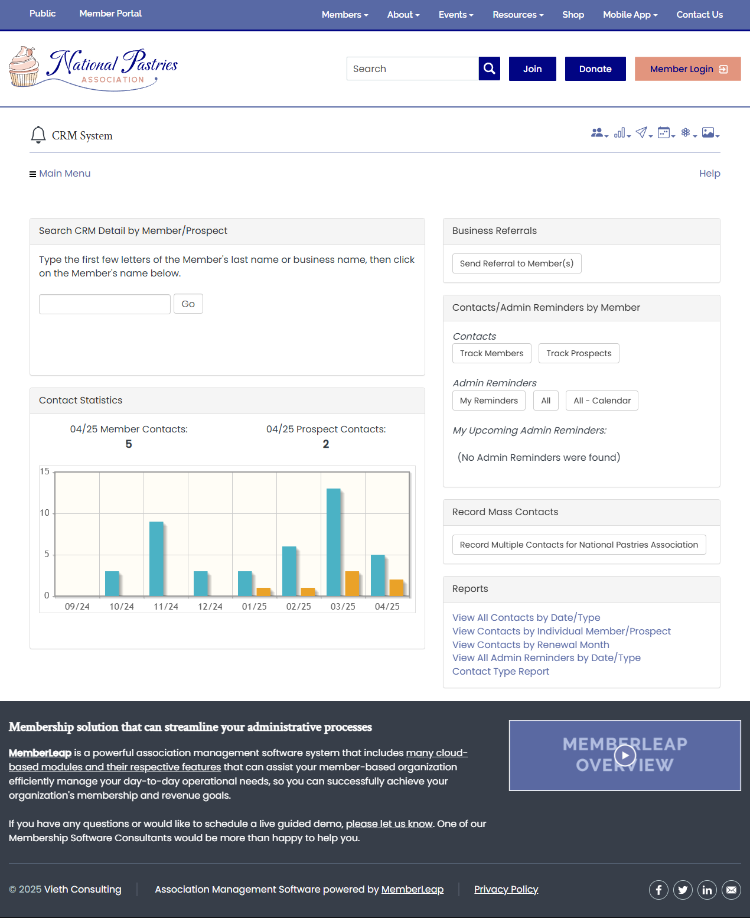Open the LinkedIn icon in the footer
750x918 pixels.
(x=707, y=890)
